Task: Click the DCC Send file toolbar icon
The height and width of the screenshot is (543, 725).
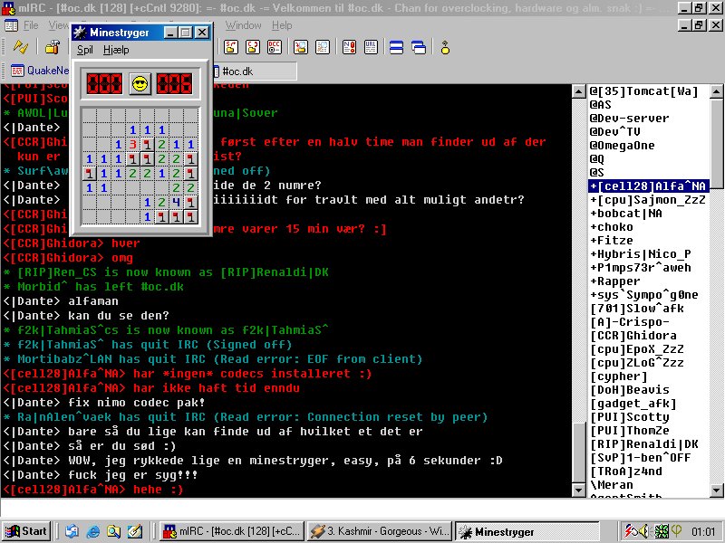Action: pyautogui.click(x=231, y=47)
